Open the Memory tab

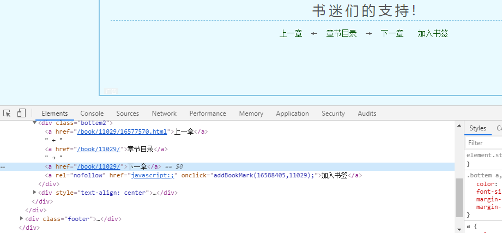251,113
